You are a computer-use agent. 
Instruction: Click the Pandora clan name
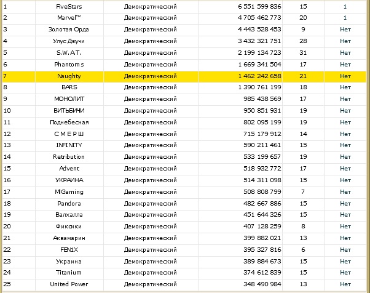(69, 203)
